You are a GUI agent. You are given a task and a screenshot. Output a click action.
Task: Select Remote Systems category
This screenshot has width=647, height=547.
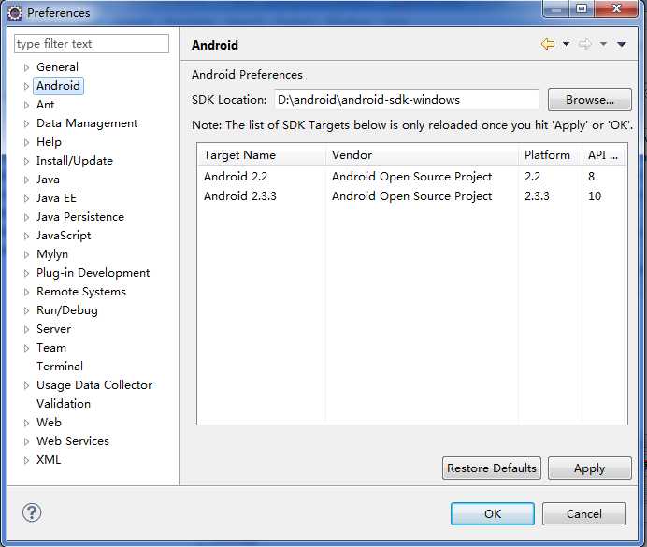point(81,292)
